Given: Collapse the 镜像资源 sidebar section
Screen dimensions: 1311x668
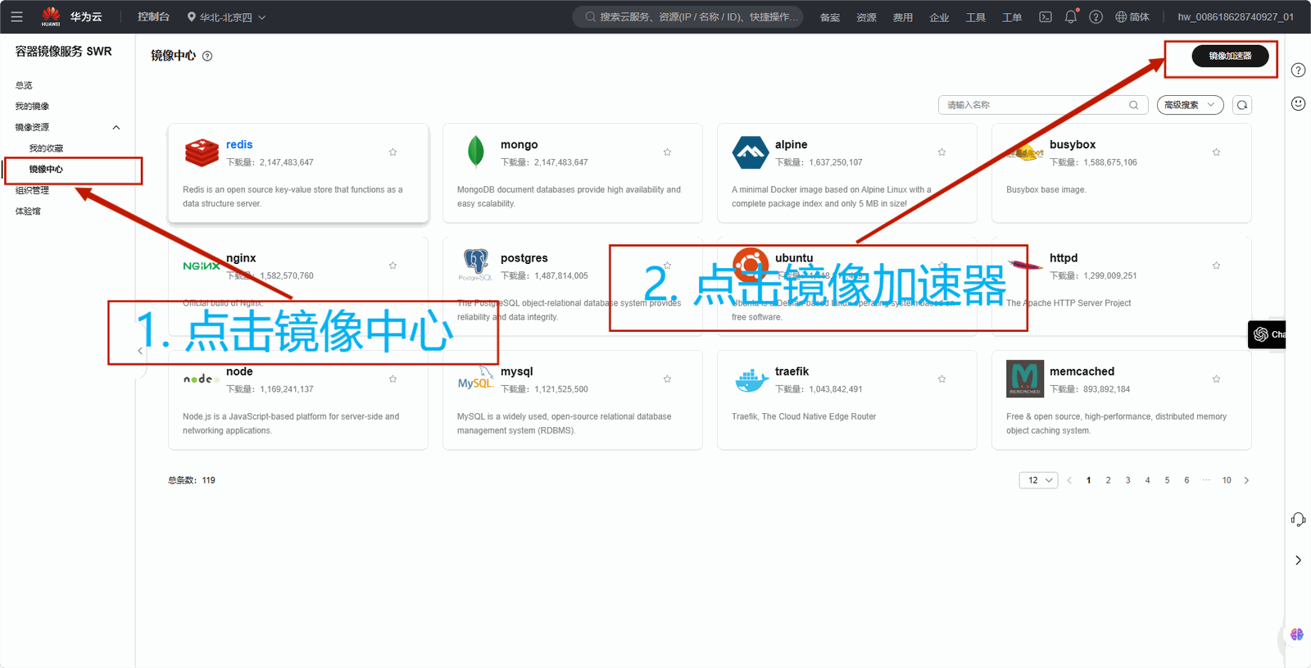Looking at the screenshot, I should [x=116, y=127].
